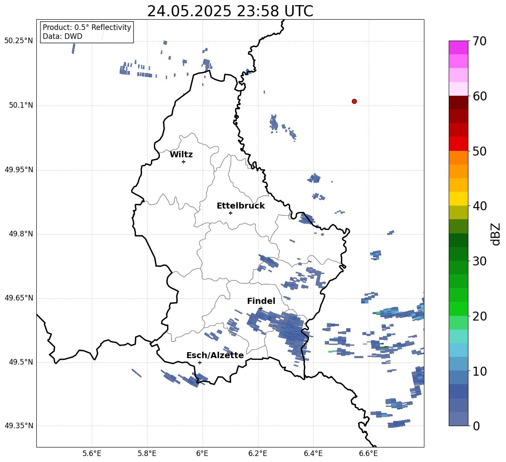This screenshot has width=506, height=462.
Task: Click the 30 tick on the colorbar
Action: [480, 261]
